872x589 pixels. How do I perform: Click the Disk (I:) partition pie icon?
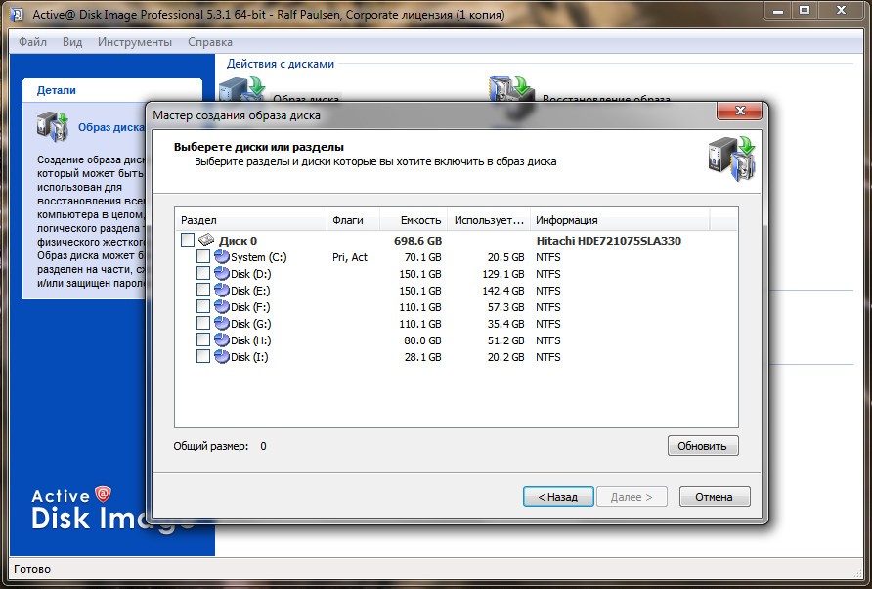(222, 357)
